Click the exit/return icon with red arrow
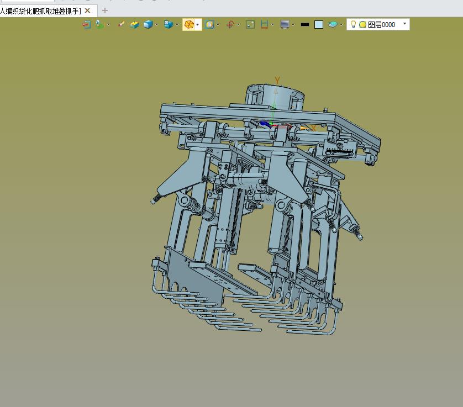This screenshot has height=407, width=463. (86, 24)
